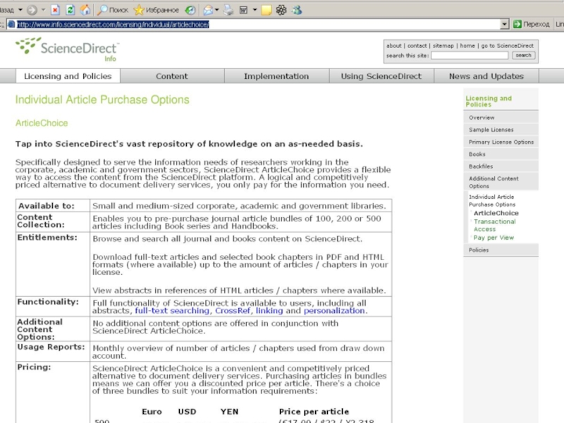Click the Entitlements: table cell

[52, 264]
